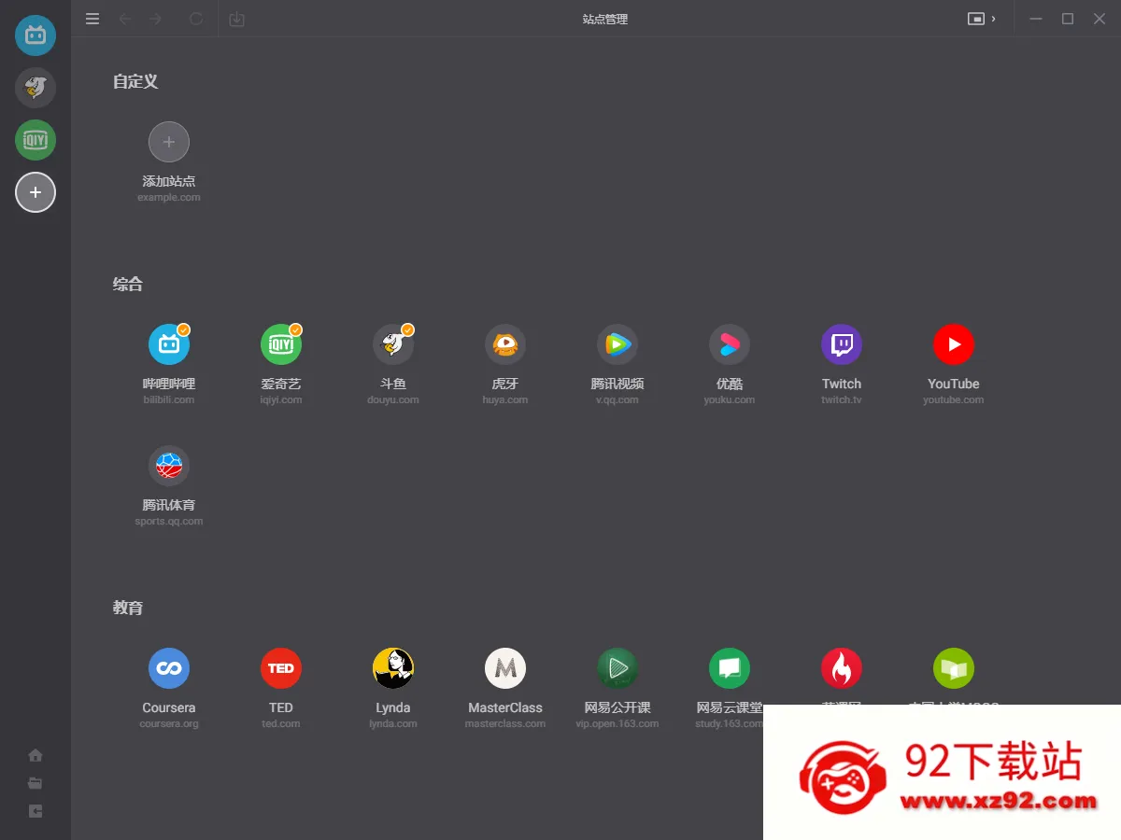The image size is (1121, 840).
Task: Select the Coursera education site
Action: point(169,668)
